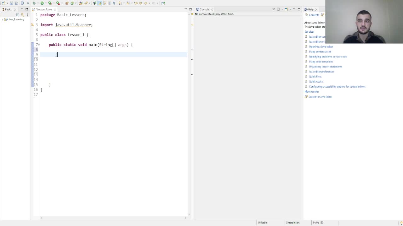Select the Lesson_1.java editor tab
The width and height of the screenshot is (403, 226).
click(44, 9)
